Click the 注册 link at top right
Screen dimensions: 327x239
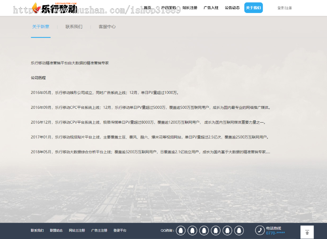point(288,8)
